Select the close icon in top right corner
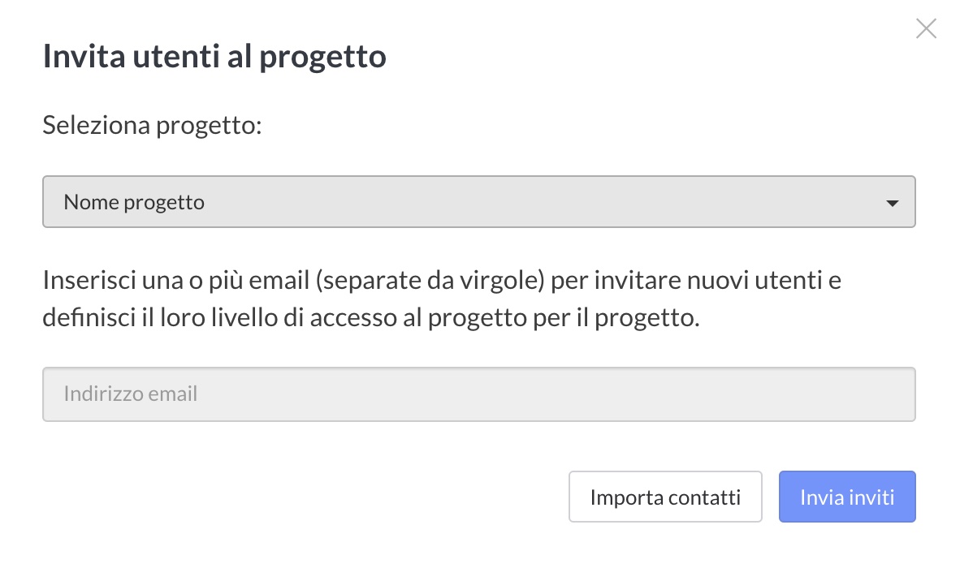This screenshot has width=960, height=568. 926,28
